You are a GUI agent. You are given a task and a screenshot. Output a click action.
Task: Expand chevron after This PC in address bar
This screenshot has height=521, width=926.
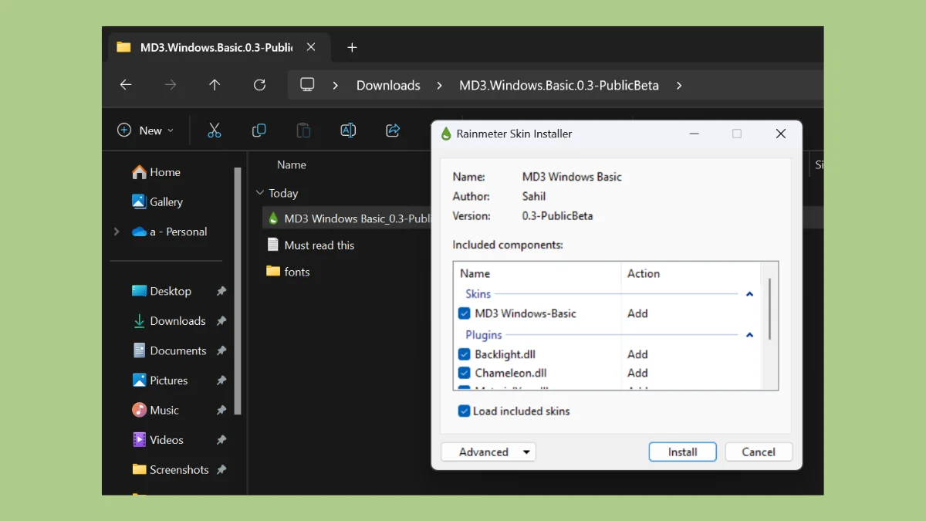(x=335, y=86)
